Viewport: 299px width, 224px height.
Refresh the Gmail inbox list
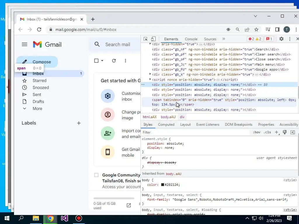tap(114, 61)
